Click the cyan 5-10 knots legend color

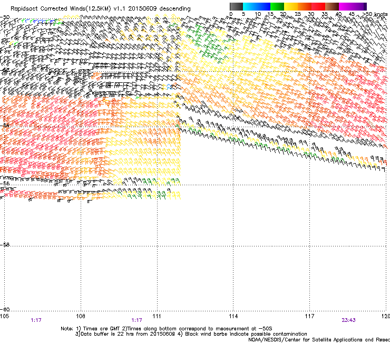coord(250,6)
